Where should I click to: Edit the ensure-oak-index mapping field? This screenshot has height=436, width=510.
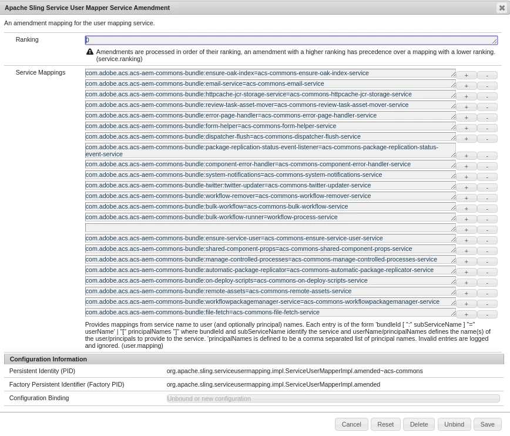[270, 73]
